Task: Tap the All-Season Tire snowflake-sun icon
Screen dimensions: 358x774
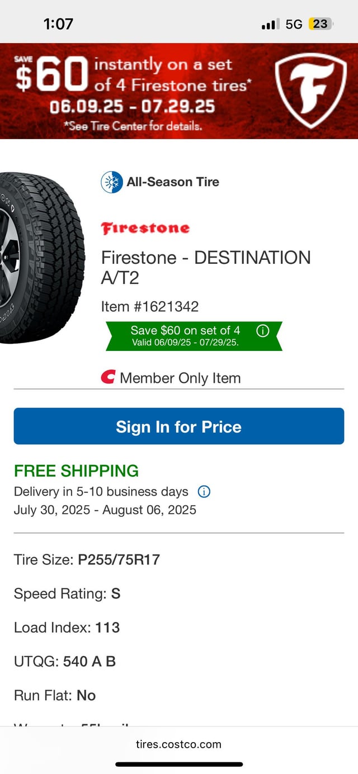Action: (112, 182)
